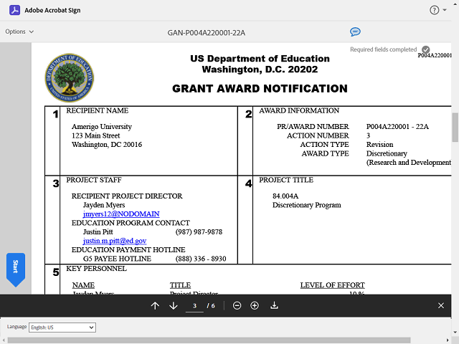Zoom out with the minus icon

tap(237, 306)
